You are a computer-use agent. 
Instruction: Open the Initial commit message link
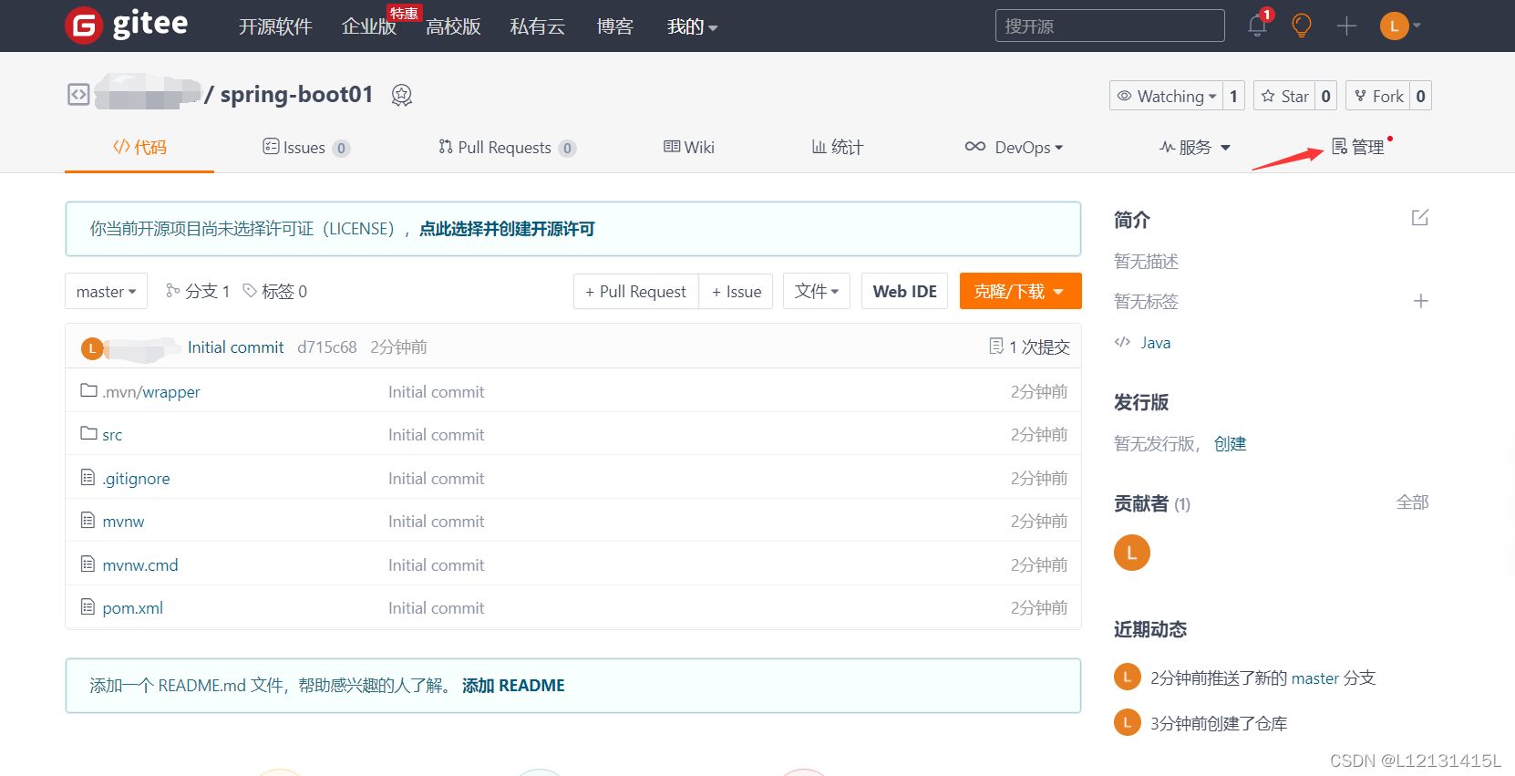235,347
